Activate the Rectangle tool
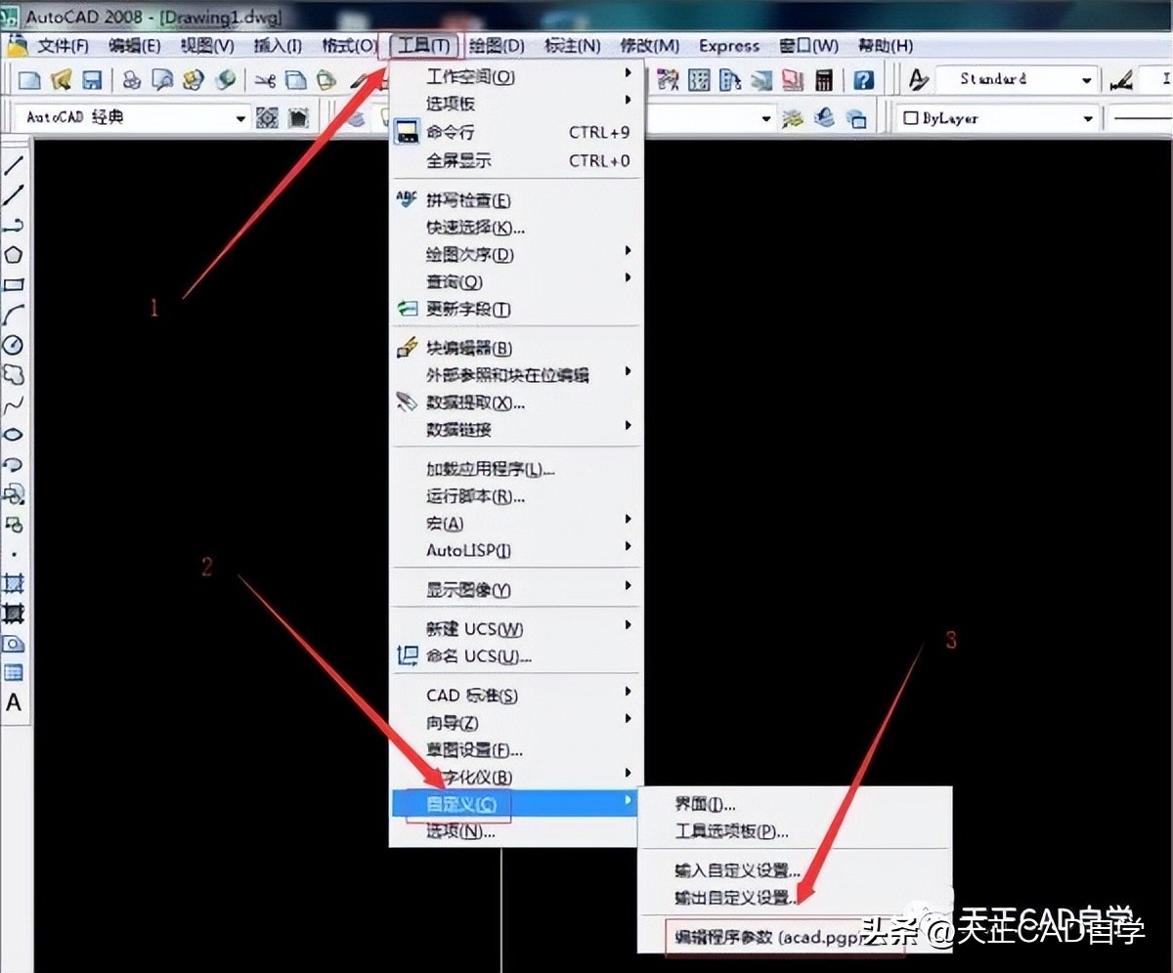Viewport: 1173px width, 973px height. tap(12, 282)
